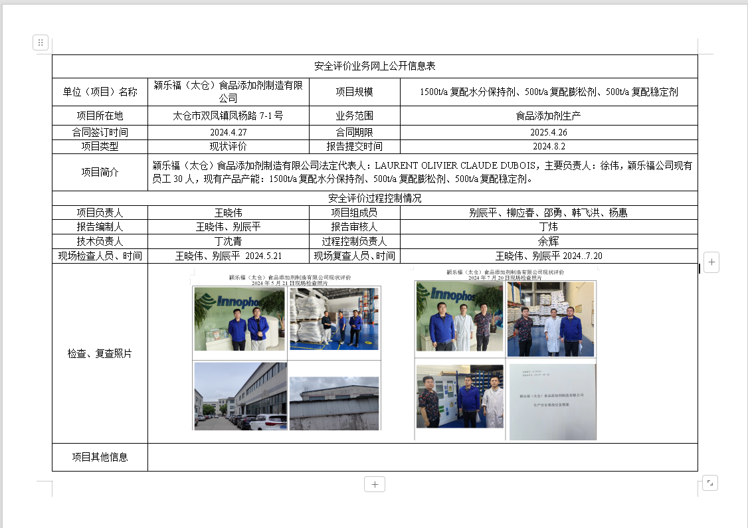The image size is (748, 528).
Task: Click the report submission date 2024.8.2
Action: pyautogui.click(x=548, y=146)
